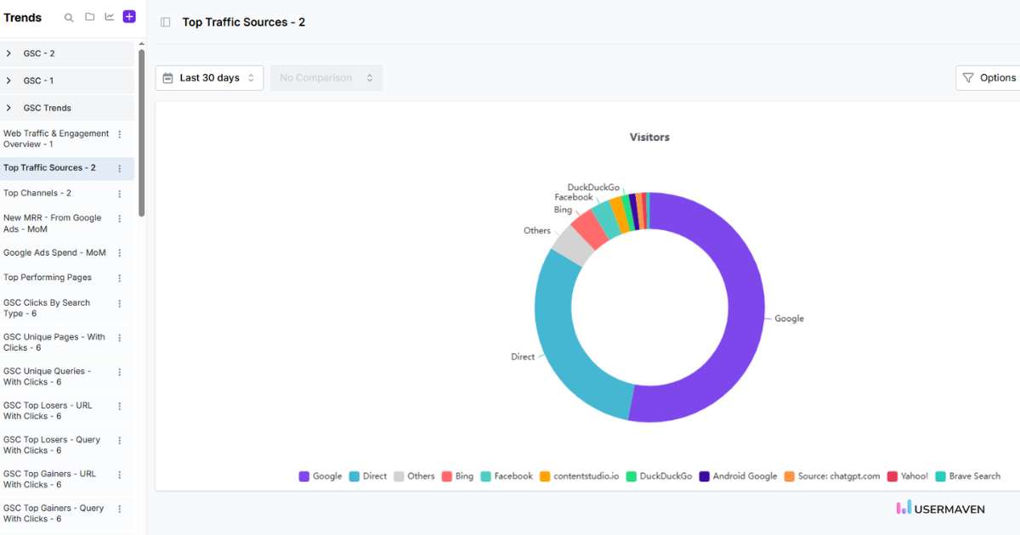Toggle Bing series in chart legend
This screenshot has width=1020, height=535.
click(x=458, y=476)
